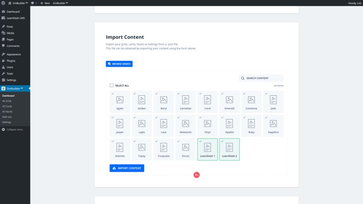The height and width of the screenshot is (204, 363).
Task: Open All Grids in the sidebar
Action: (7, 101)
